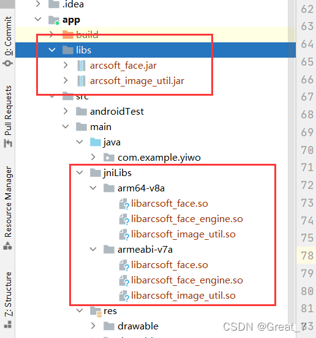This screenshot has height=338, width=316.
Task: Click the Resource Manager icon
Action: tap(8, 246)
